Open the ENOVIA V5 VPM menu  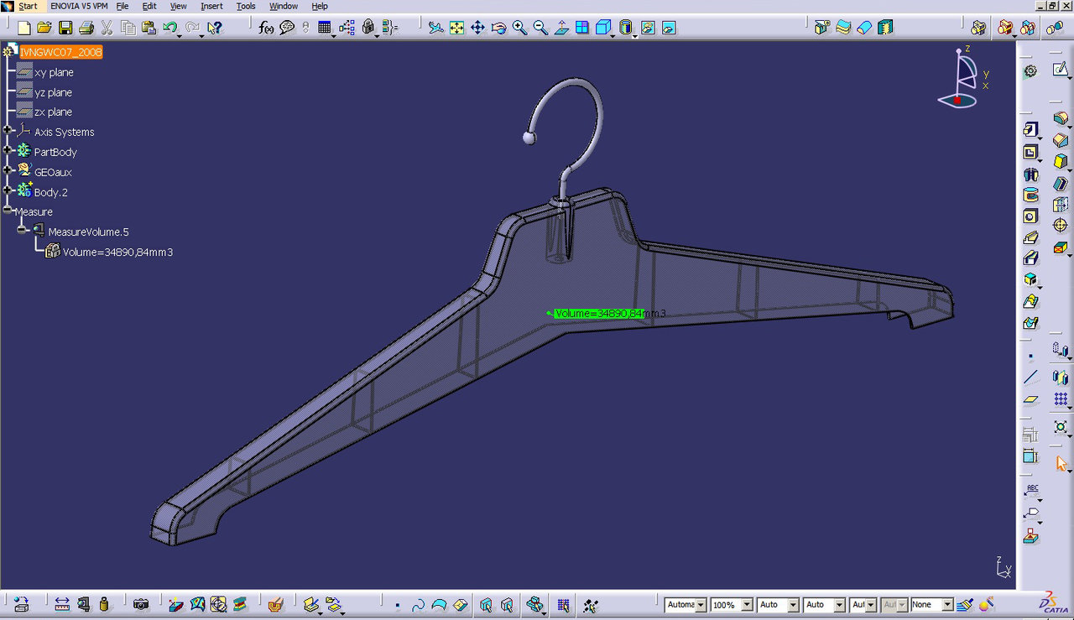pos(78,6)
